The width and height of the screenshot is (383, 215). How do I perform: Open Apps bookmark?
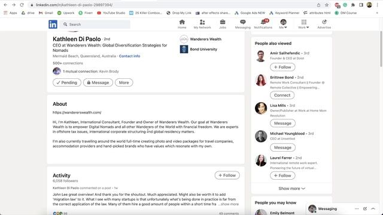click(x=10, y=13)
